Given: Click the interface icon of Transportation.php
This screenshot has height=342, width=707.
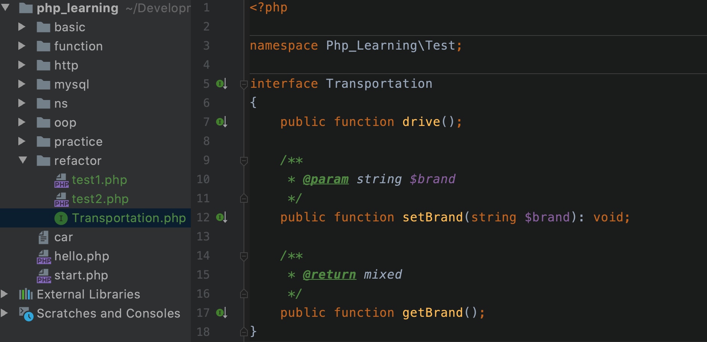Looking at the screenshot, I should point(61,218).
